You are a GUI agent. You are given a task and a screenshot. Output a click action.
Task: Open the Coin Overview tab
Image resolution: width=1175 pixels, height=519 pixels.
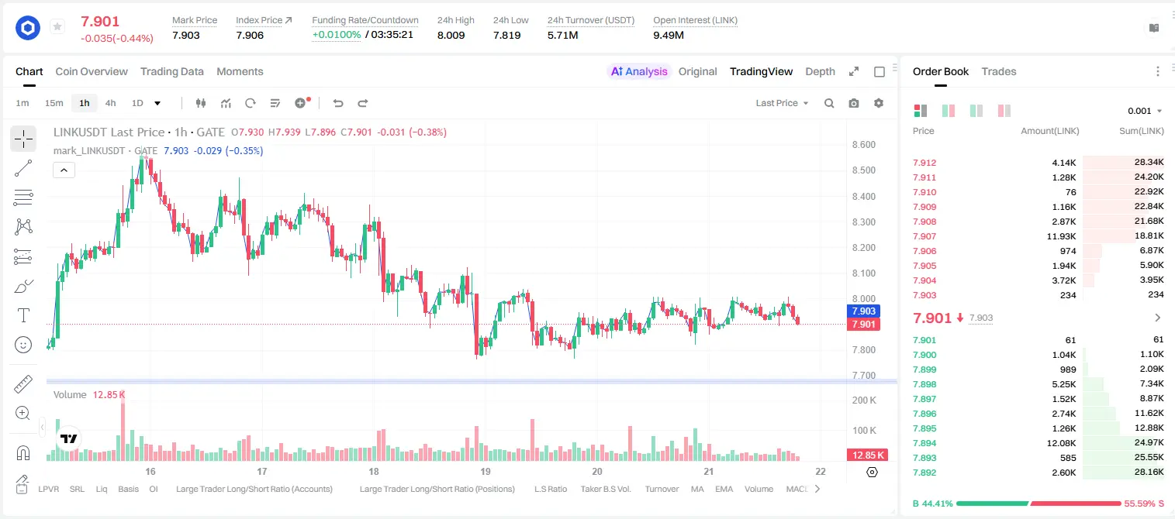[92, 71]
